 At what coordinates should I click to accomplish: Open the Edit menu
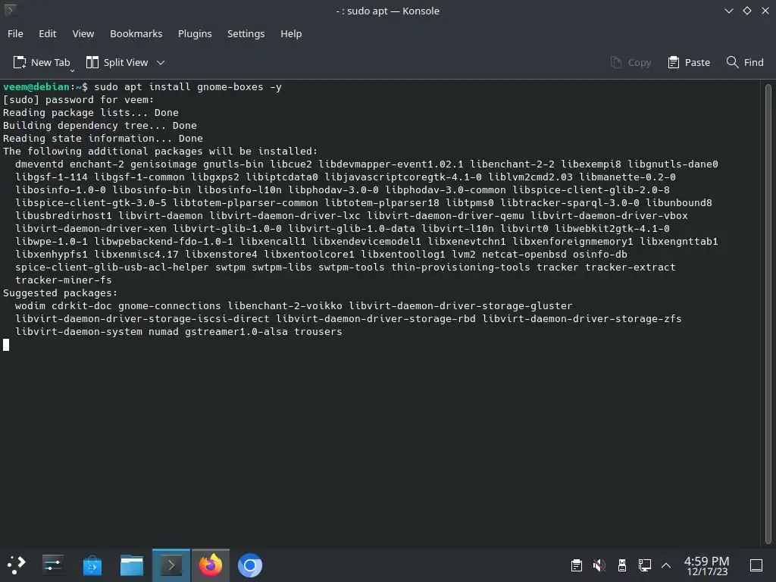pos(48,33)
